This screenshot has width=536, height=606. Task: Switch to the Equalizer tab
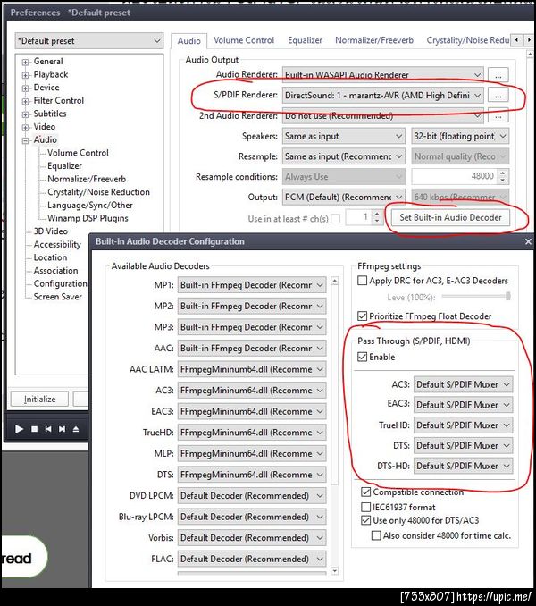[305, 40]
